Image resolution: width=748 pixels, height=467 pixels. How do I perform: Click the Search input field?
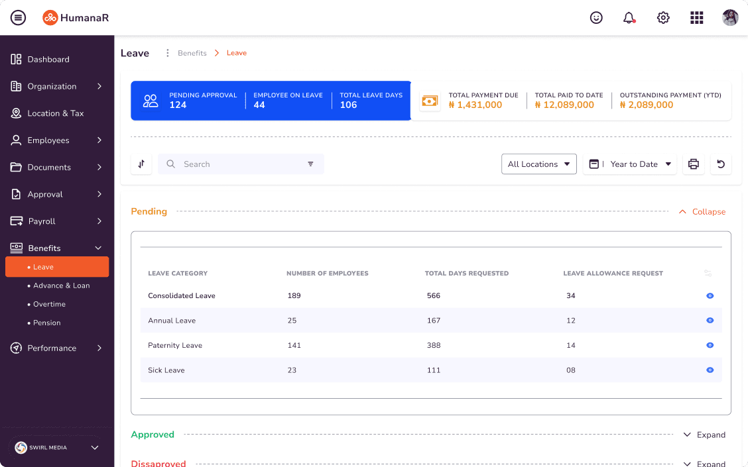(241, 164)
